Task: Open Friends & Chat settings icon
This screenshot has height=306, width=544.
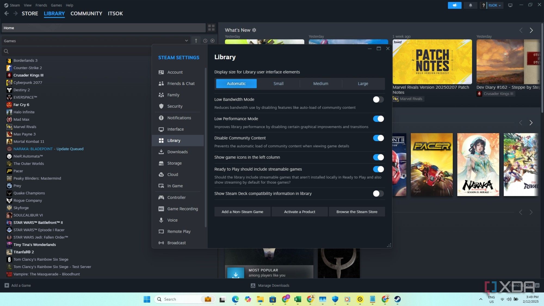Action: (x=161, y=84)
